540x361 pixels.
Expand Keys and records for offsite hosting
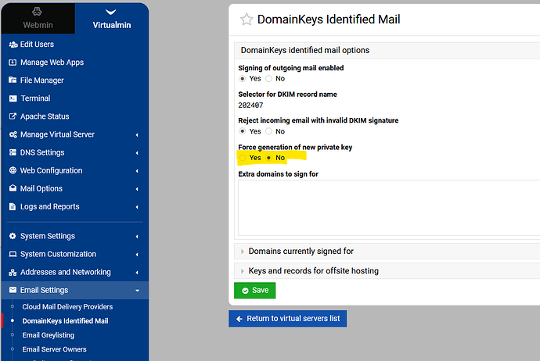[313, 271]
